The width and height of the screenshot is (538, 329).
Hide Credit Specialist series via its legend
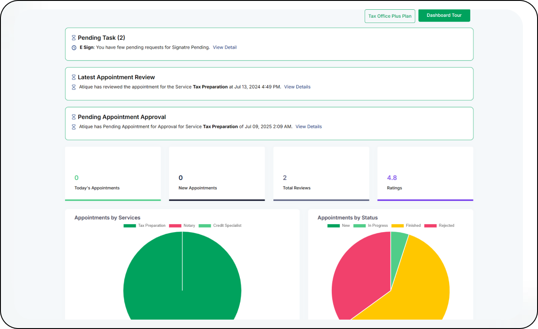click(x=220, y=226)
